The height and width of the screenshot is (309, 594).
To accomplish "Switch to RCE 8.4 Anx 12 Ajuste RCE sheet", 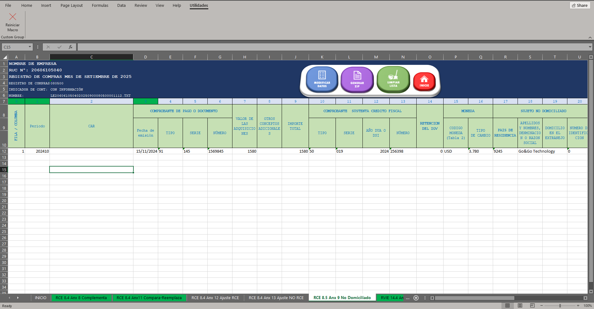I will pyautogui.click(x=215, y=298).
